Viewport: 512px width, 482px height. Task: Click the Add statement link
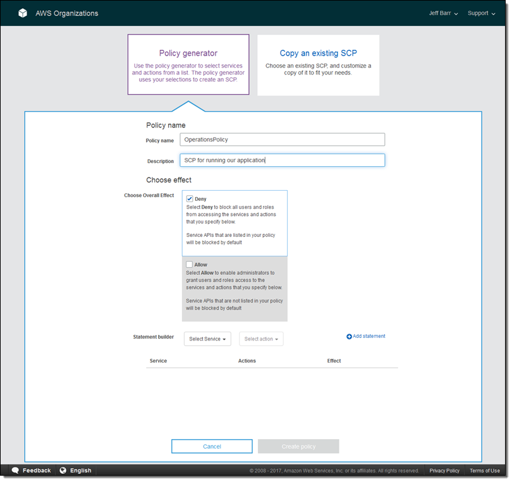(x=369, y=337)
